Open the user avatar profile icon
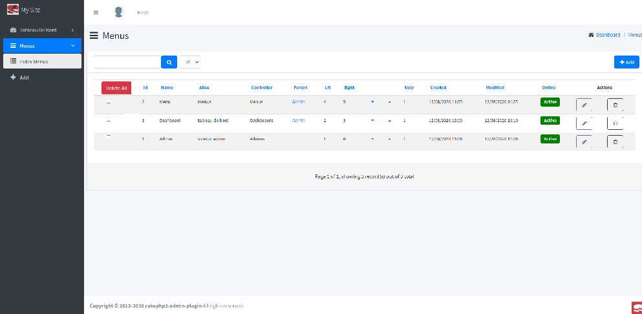This screenshot has width=642, height=314. (118, 12)
